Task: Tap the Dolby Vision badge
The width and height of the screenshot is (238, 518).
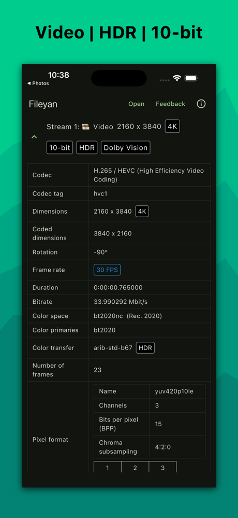Action: point(126,148)
